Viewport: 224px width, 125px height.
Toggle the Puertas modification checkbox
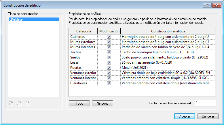(109, 68)
